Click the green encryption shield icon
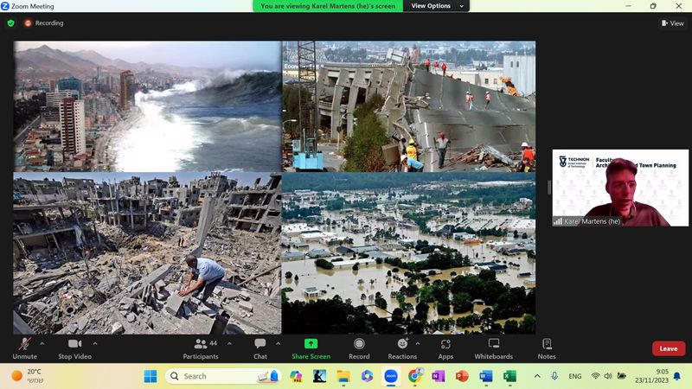Screen dimensions: 692x389 (x=10, y=23)
